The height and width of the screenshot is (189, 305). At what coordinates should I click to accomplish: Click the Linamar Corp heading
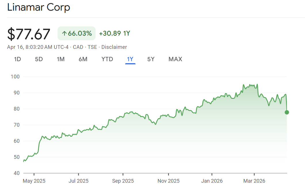[39, 7]
